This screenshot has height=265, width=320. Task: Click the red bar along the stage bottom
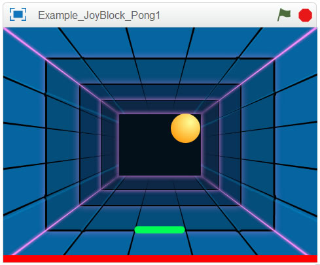160,258
